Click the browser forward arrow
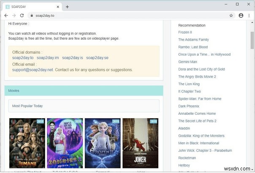Viewport: 255px width, 173px height. point(14,16)
